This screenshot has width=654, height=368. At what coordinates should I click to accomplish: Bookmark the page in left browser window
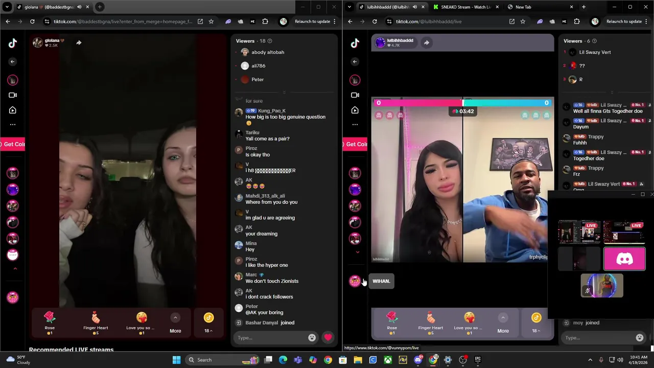[211, 21]
